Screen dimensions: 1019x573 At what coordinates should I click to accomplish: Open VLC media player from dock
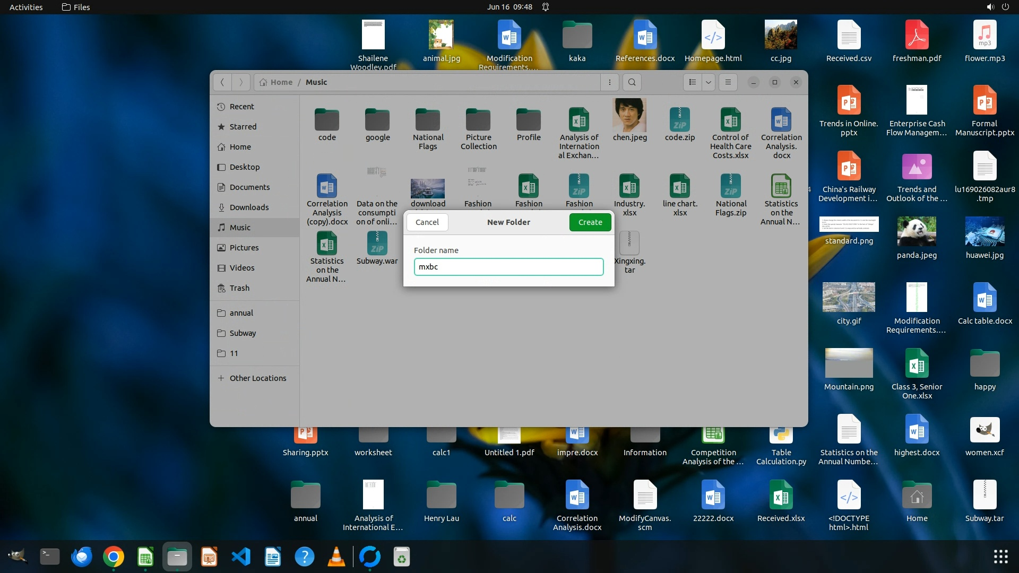(x=336, y=557)
